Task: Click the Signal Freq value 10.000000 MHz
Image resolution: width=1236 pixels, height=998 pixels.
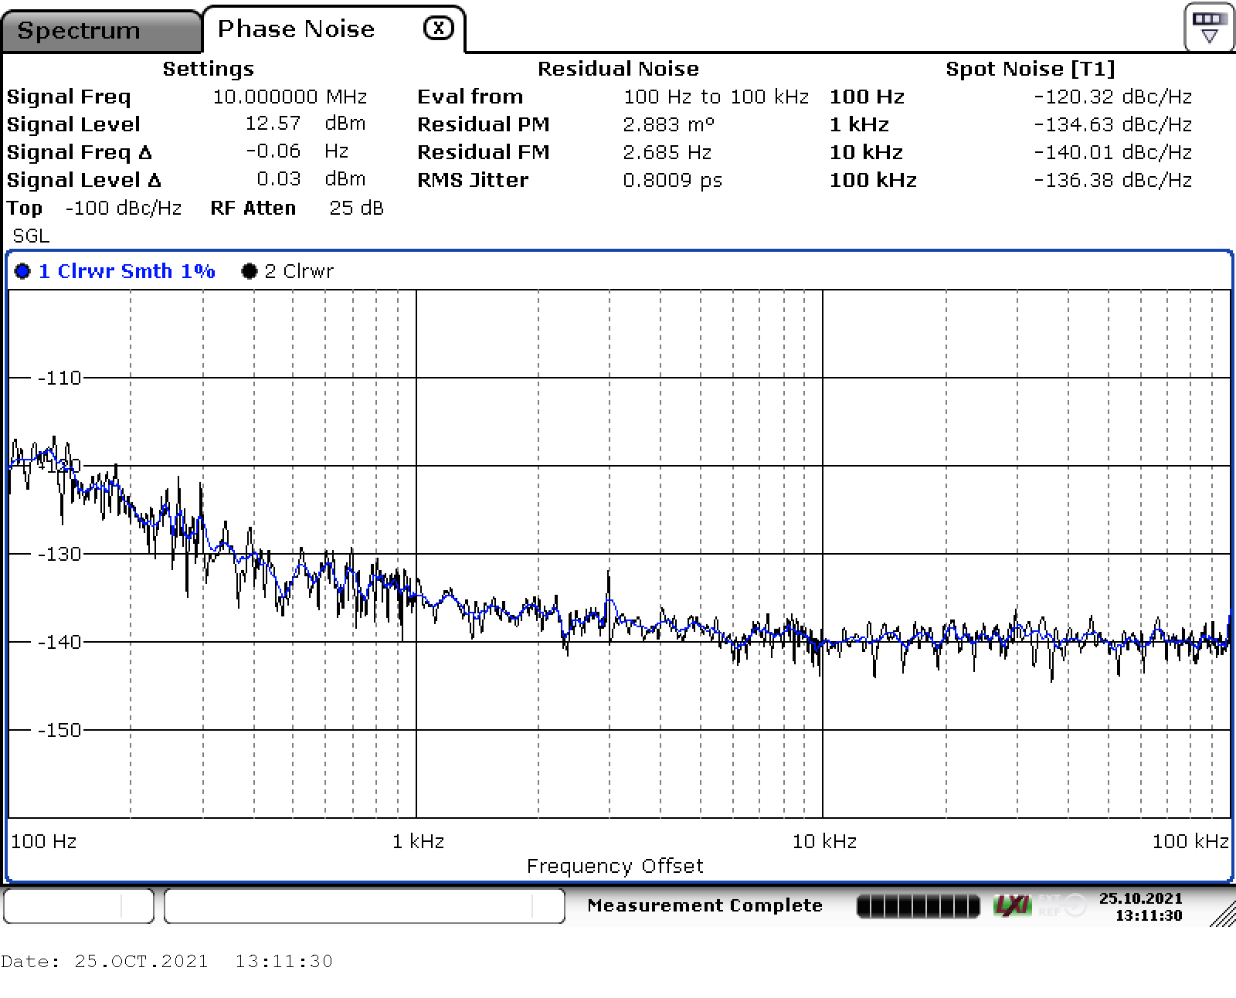Action: pyautogui.click(x=290, y=97)
